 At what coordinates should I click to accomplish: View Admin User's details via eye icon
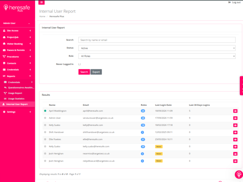[x=235, y=118]
